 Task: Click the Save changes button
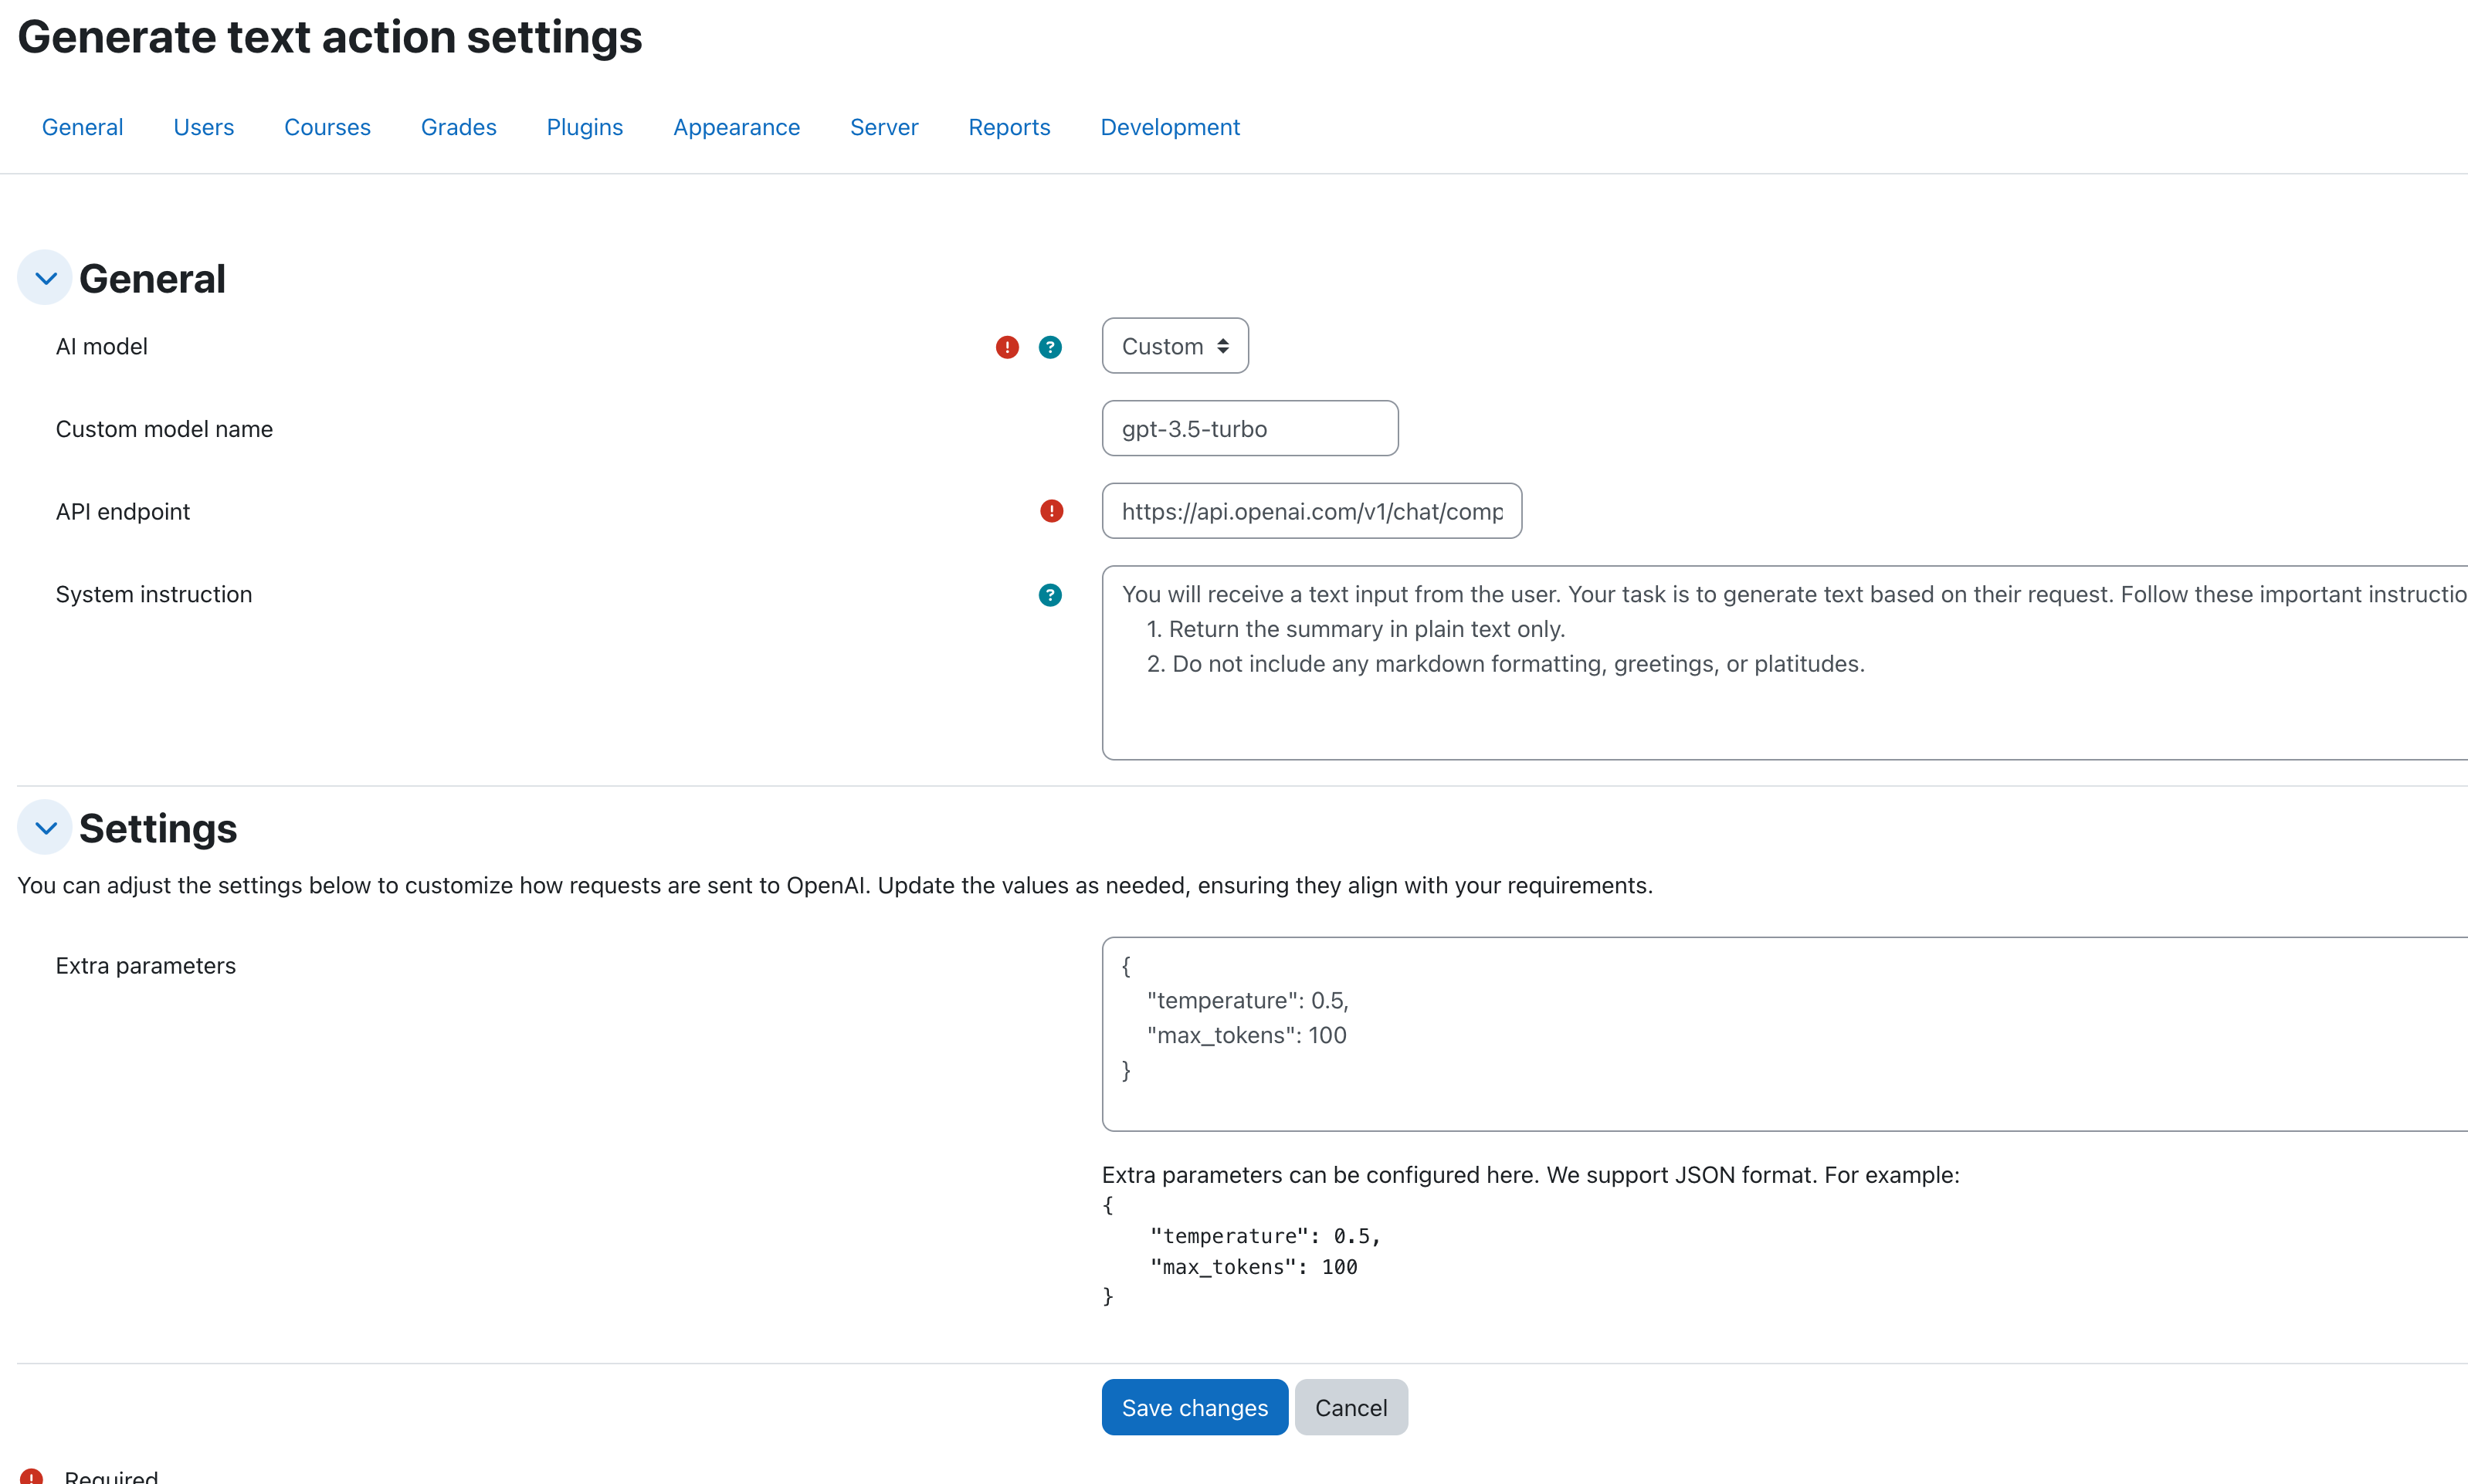coord(1195,1407)
